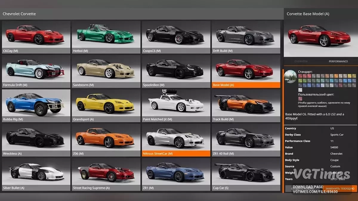Choose the Sandstorm (M) Corvette
Viewport: 358px width, 201px height.
tap(106, 71)
